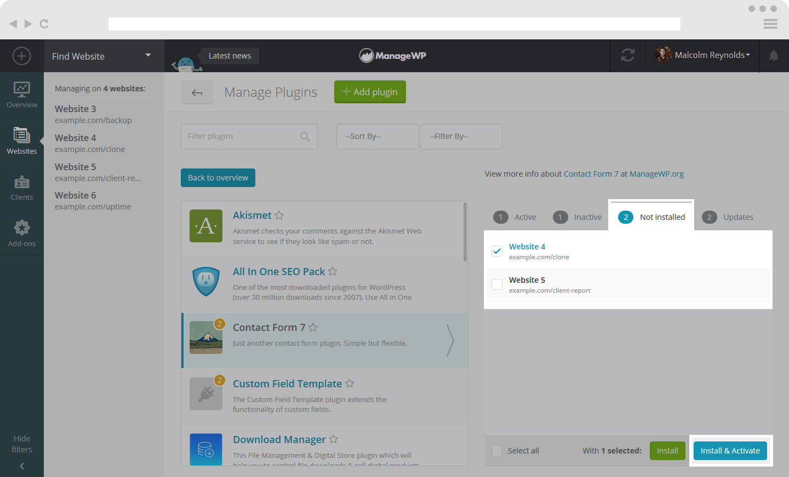Star the Contact Form 7 plugin
The height and width of the screenshot is (477, 789).
(x=313, y=327)
